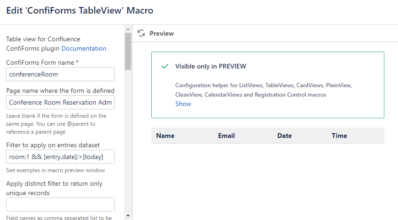Viewport: 398px width, 220px height.
Task: Click the scrollbar up arrow in parameters panel
Action: [x=128, y=29]
